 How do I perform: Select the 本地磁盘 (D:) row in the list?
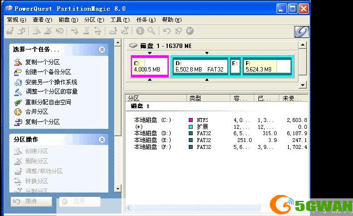[217, 133]
